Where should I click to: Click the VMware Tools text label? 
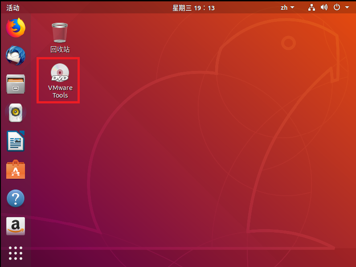pos(60,91)
